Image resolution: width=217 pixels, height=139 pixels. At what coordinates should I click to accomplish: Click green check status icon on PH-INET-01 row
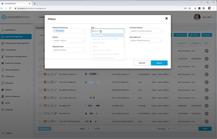[x=45, y=113]
